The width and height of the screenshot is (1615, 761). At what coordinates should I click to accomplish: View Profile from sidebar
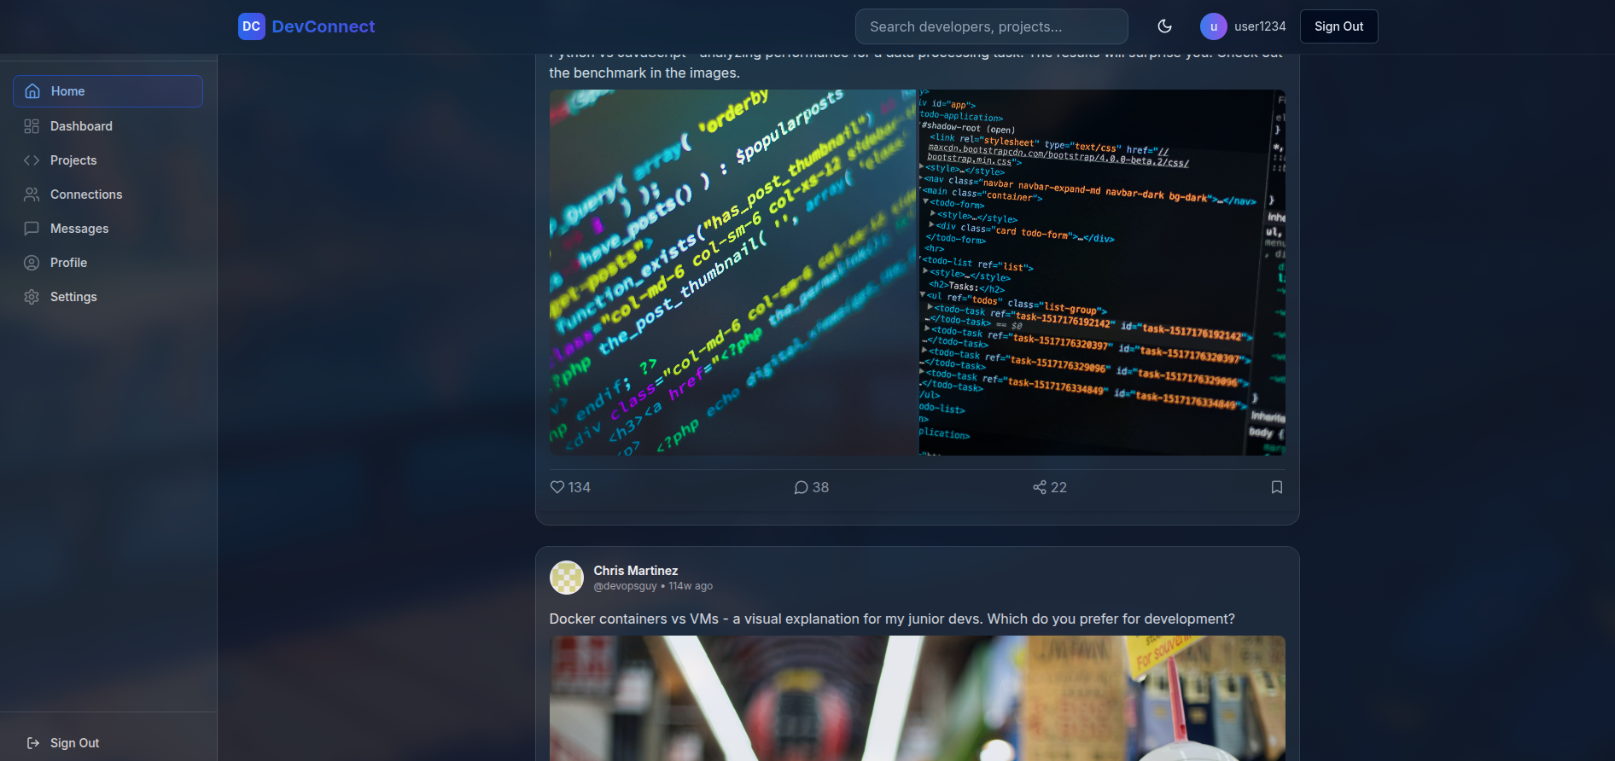click(x=68, y=263)
